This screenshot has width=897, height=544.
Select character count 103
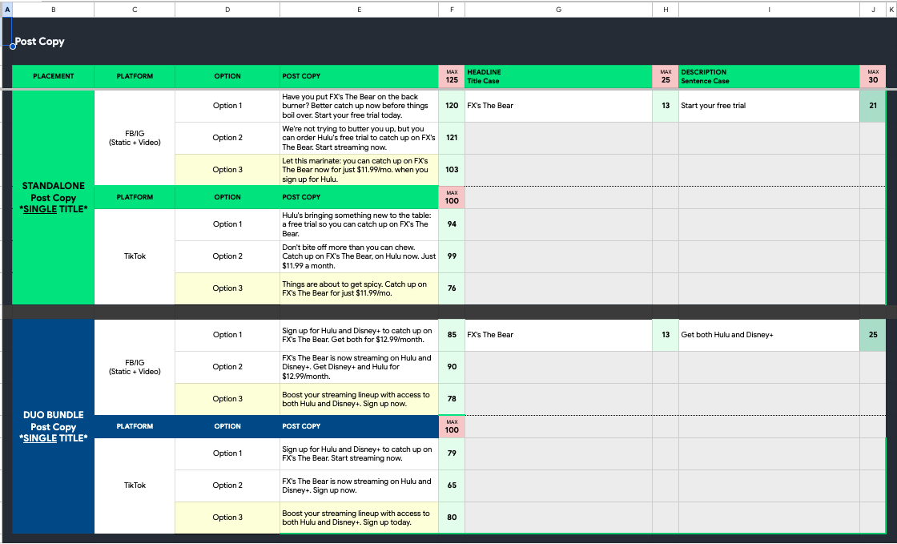point(452,170)
